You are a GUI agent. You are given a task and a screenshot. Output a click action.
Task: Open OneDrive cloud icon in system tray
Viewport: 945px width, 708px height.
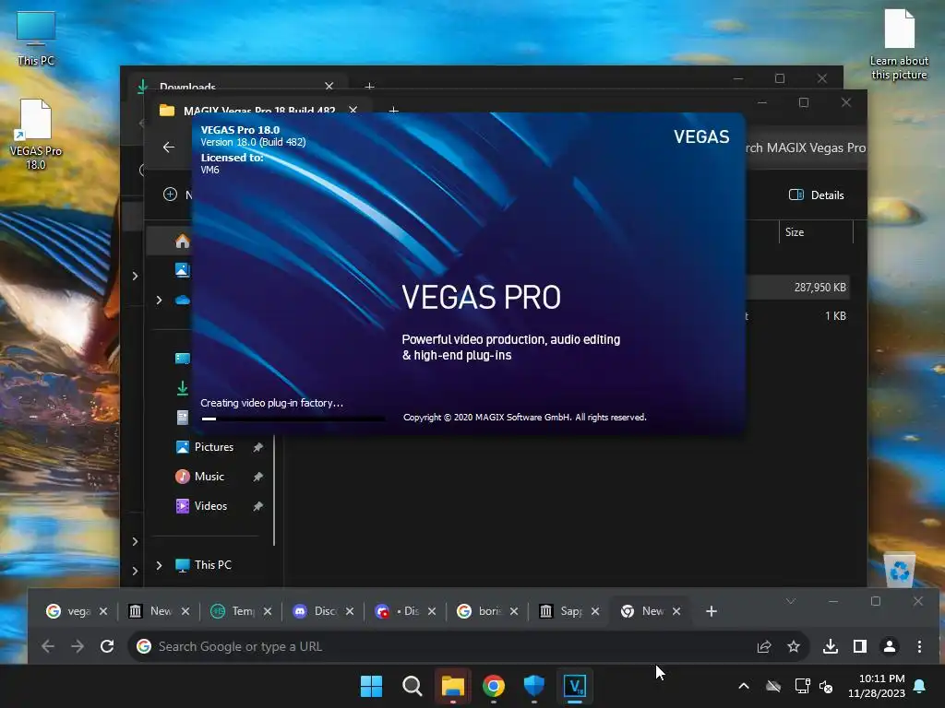pyautogui.click(x=773, y=686)
